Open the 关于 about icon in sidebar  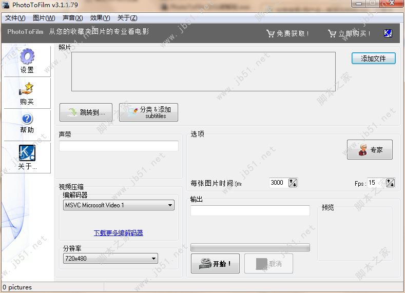(27, 152)
